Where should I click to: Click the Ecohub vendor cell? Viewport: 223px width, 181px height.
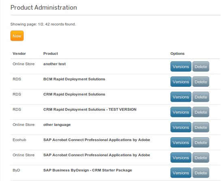[19, 140]
